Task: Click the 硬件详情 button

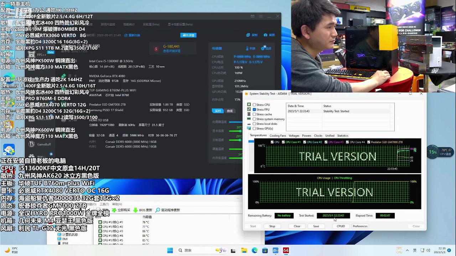Action: tap(188, 35)
